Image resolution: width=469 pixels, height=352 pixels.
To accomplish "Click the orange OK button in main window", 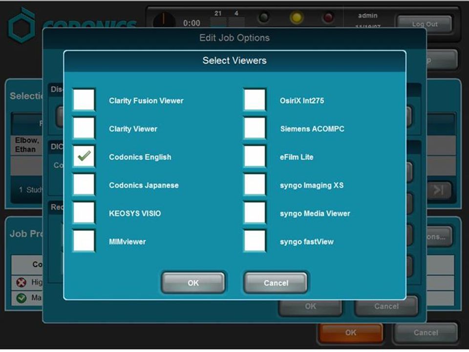I will (x=350, y=332).
